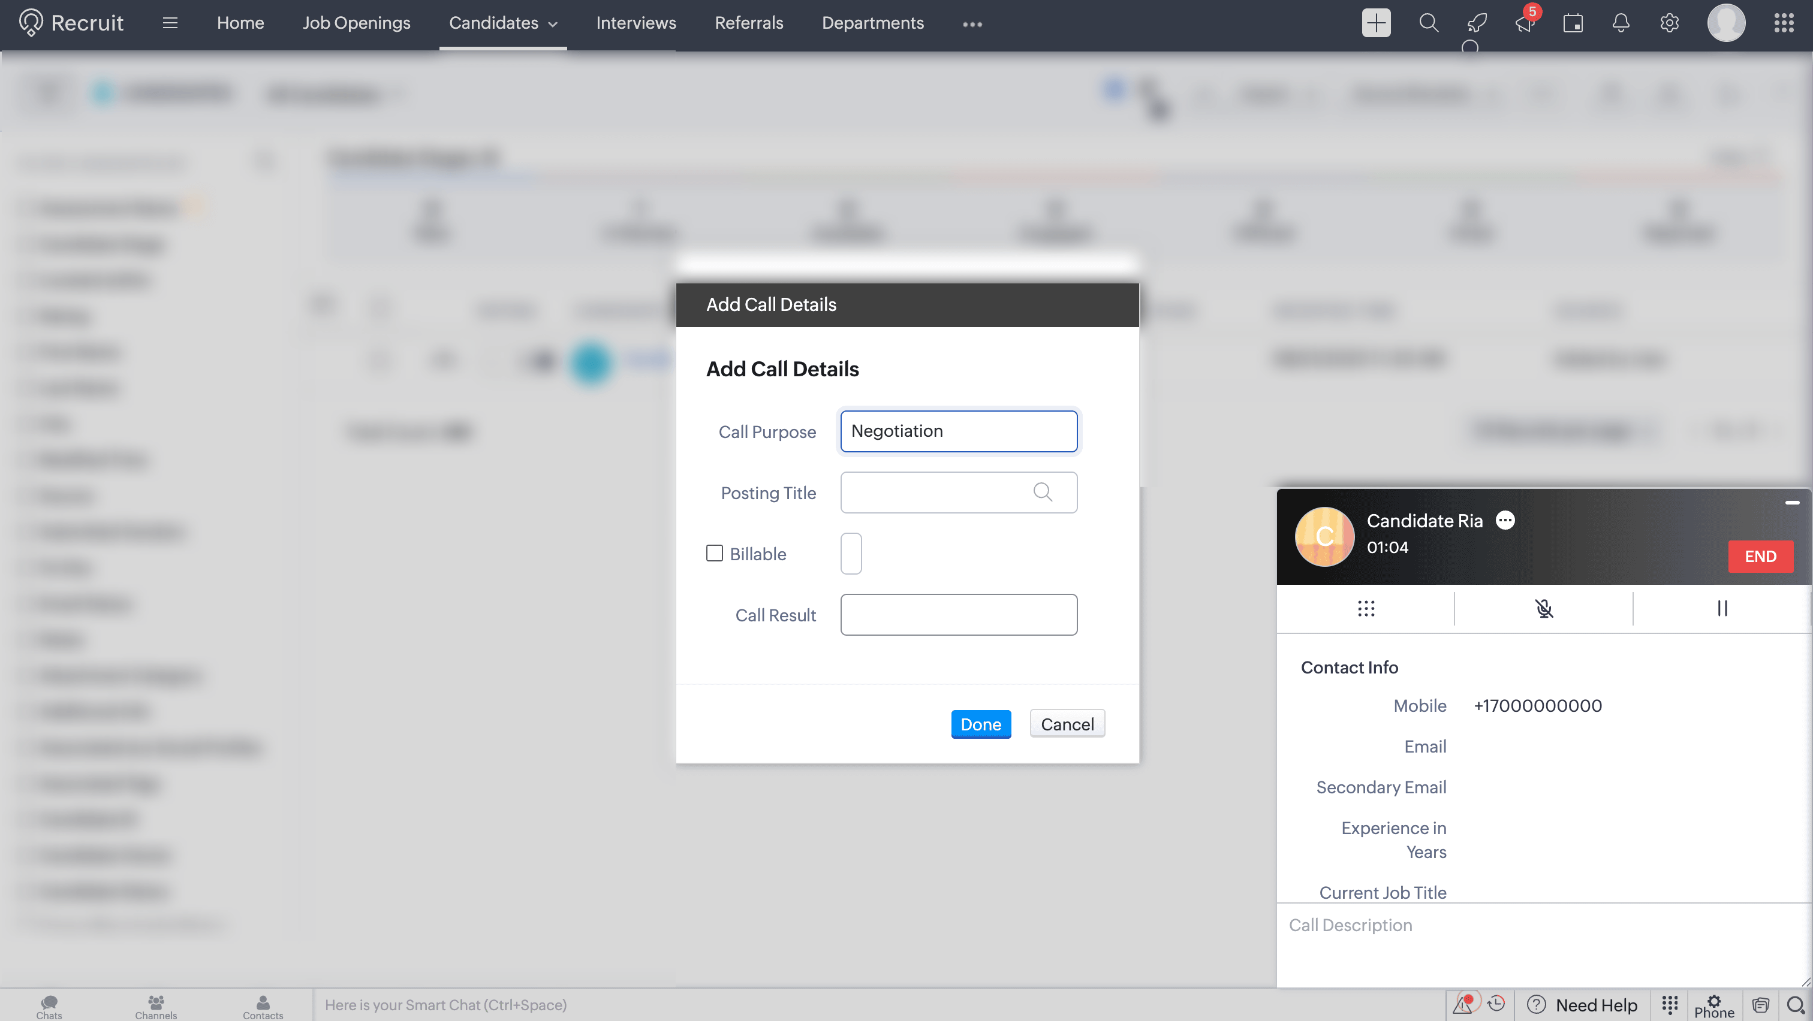Open the Call Purpose dropdown
The height and width of the screenshot is (1021, 1813).
(x=958, y=431)
